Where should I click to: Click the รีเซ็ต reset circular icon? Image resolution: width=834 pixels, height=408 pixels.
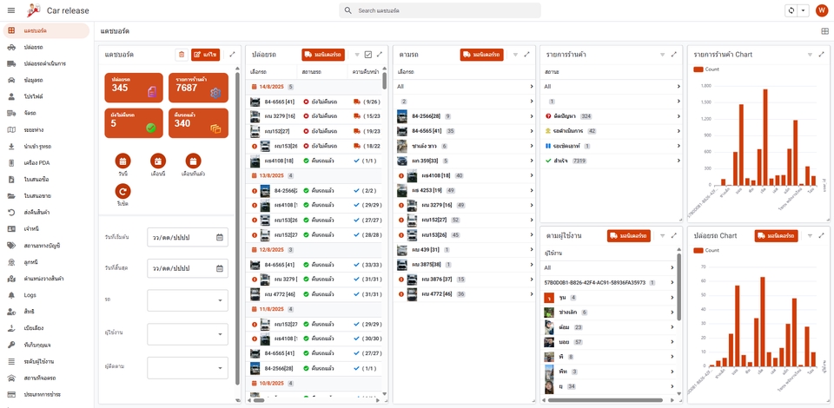click(122, 191)
